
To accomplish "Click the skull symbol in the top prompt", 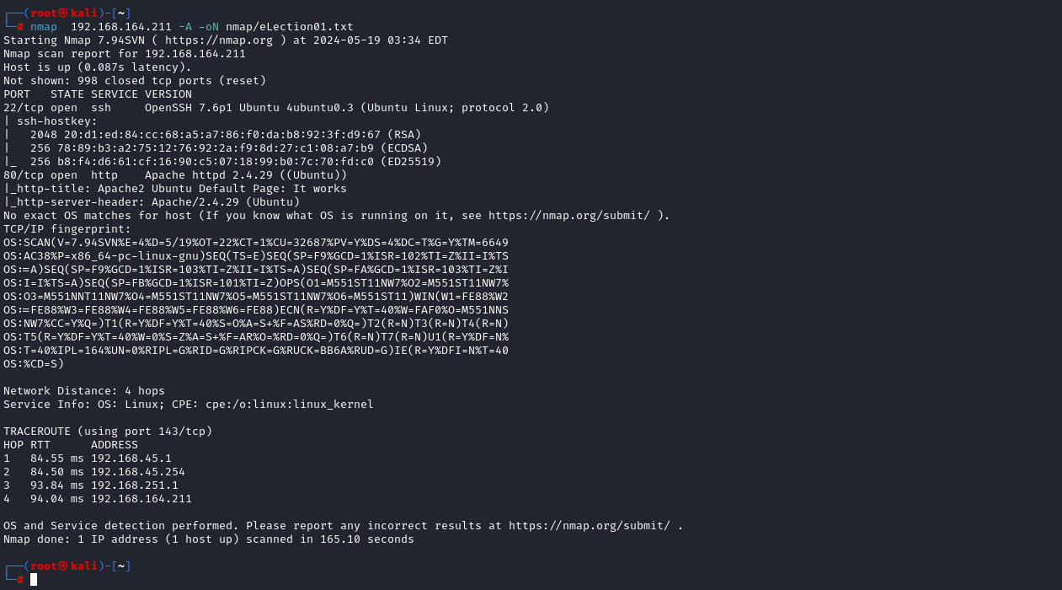I will 64,13.
